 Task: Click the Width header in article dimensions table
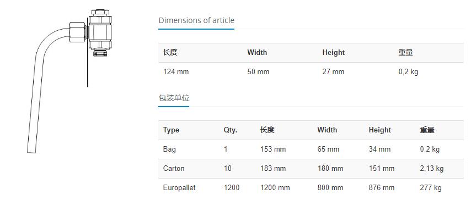click(x=257, y=52)
